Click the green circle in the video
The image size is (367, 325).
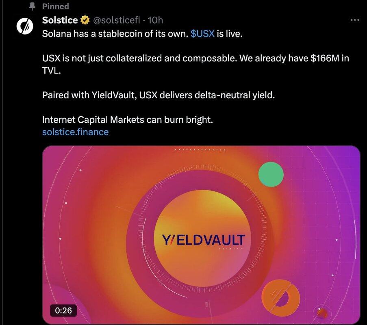click(x=271, y=174)
